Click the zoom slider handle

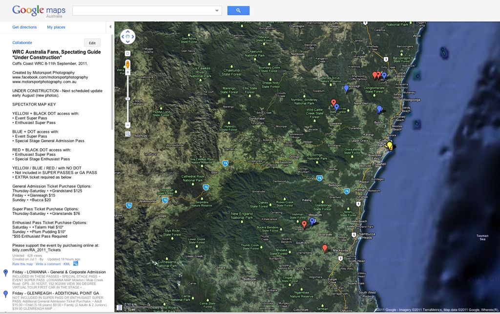click(x=127, y=99)
